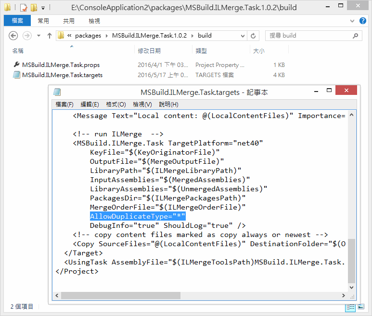Click 2016/4/1 modified date cell
The width and height of the screenshot is (372, 316).
[x=163, y=65]
